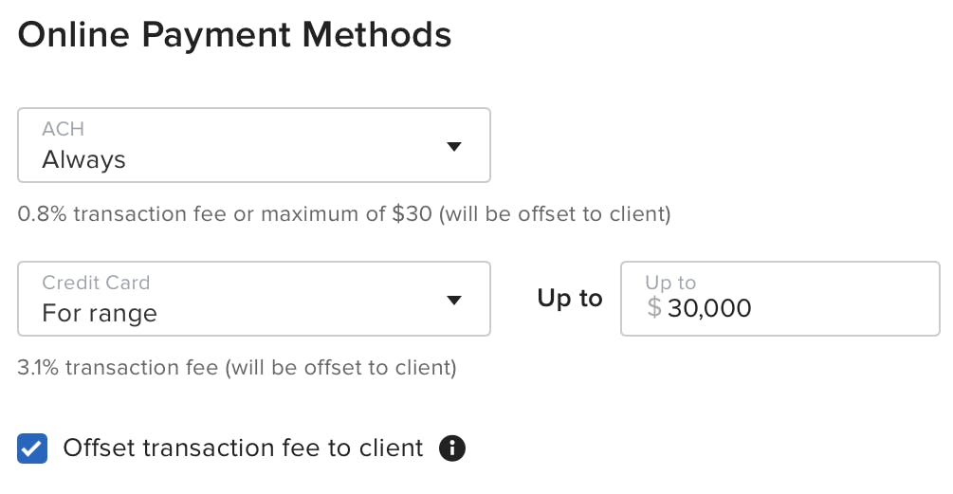
Task: Open the ACH payment method selector
Action: pos(254,145)
